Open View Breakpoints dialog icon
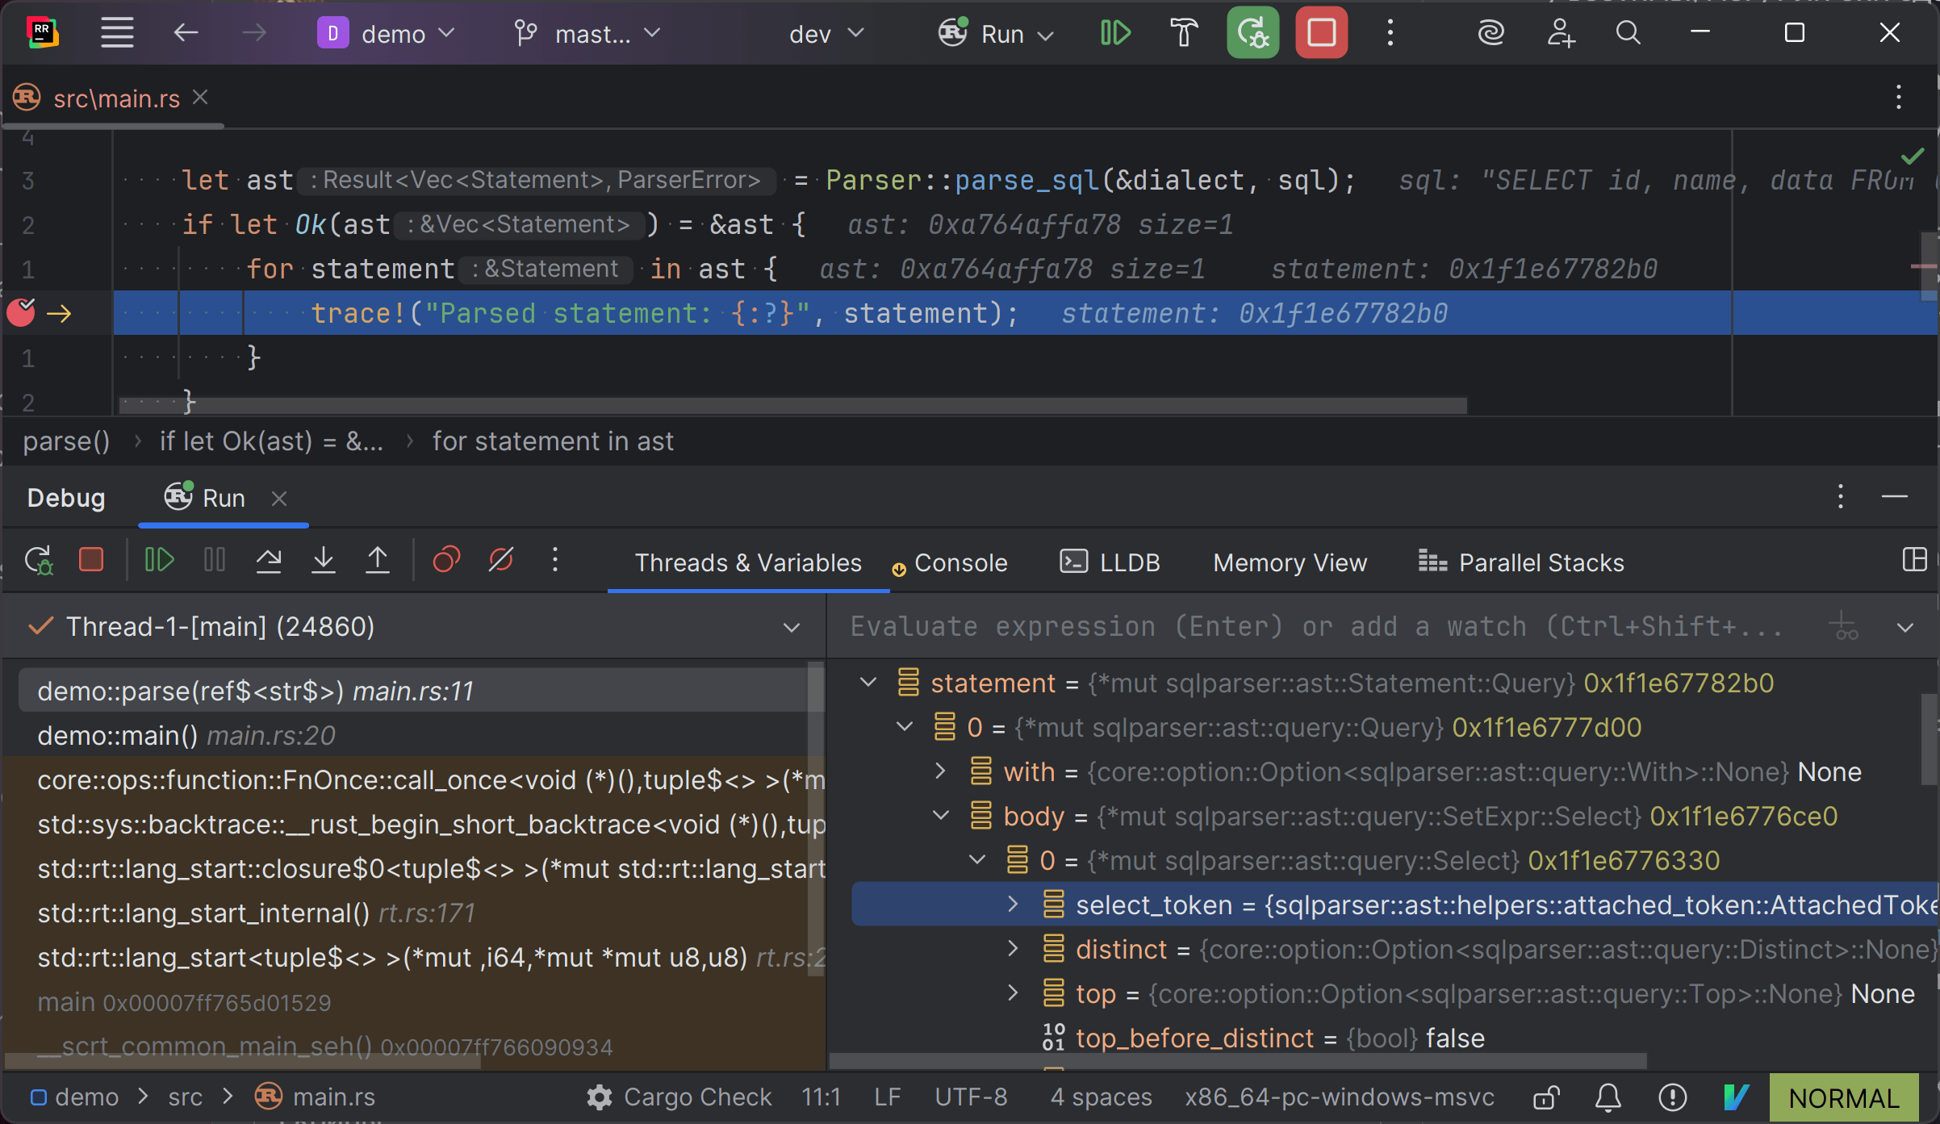The image size is (1940, 1124). pos(446,560)
